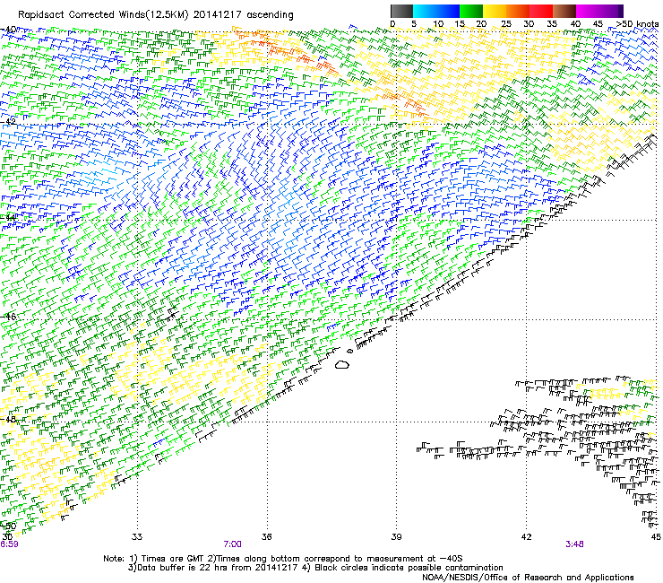Click the cyan 5-10 knots legend swatch
This screenshot has height=583, width=663.
coord(424,11)
